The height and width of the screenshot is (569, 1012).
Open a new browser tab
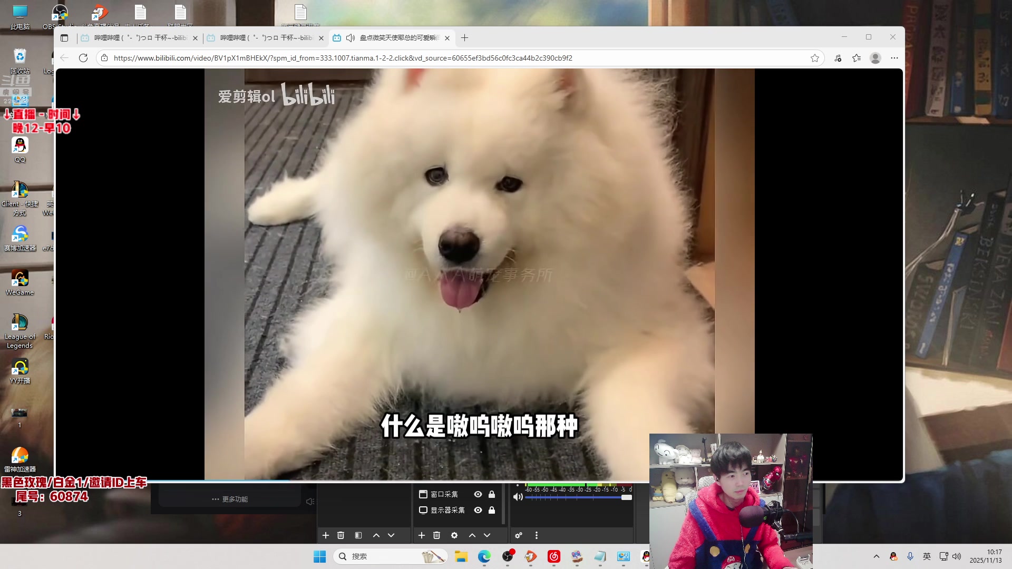464,38
